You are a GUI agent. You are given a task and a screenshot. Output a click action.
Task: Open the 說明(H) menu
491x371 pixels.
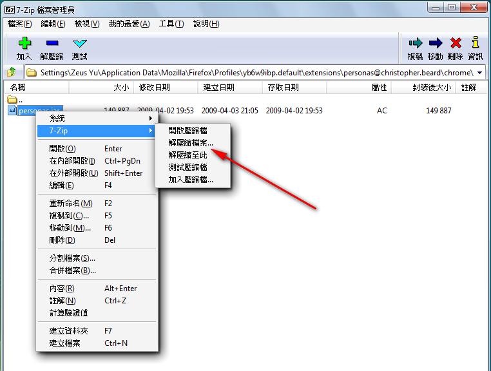tap(206, 24)
